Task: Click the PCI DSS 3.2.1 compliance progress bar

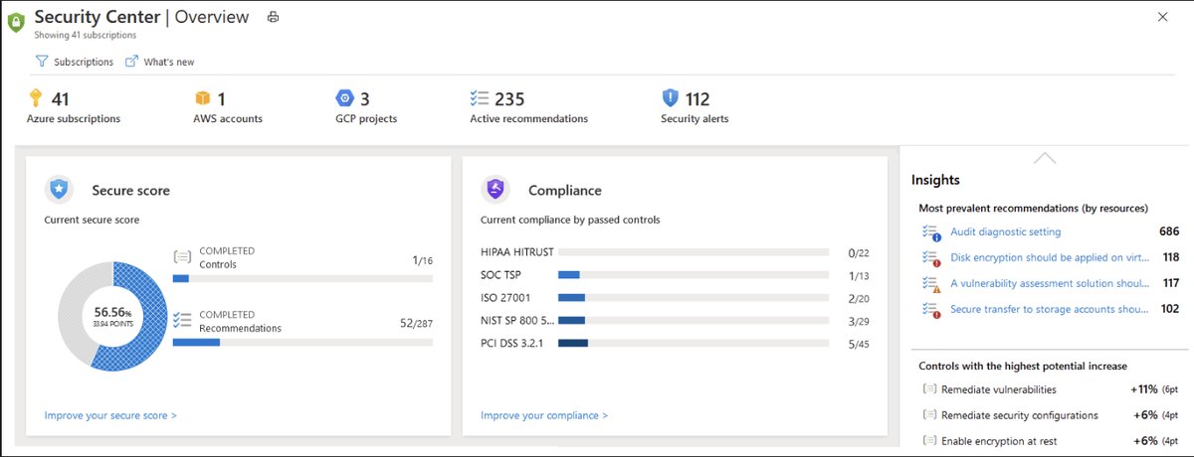Action: (x=693, y=343)
